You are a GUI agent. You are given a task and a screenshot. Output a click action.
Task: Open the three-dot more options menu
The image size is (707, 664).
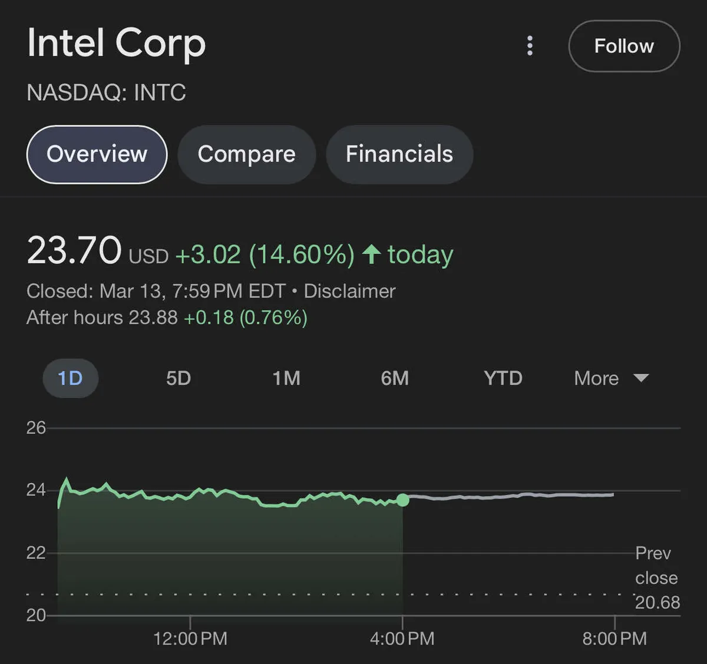(530, 46)
